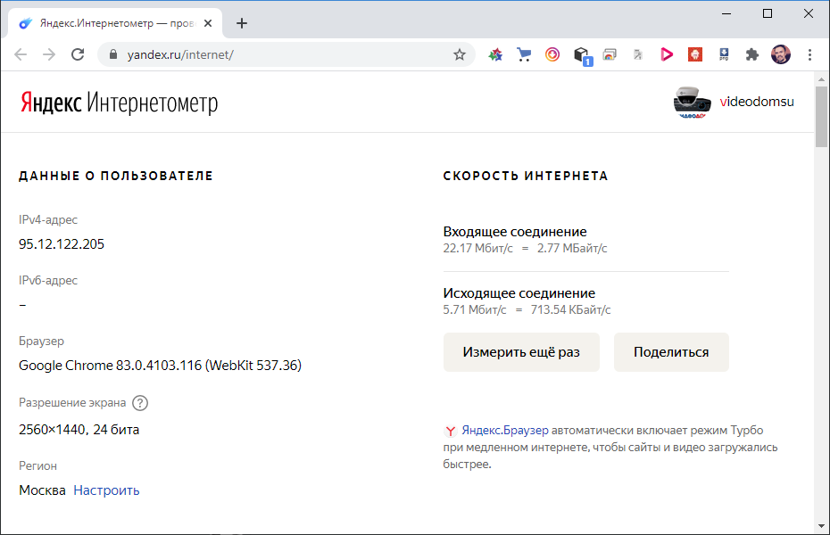Open the help icon next to Разрешение экрана
830x535 pixels.
[x=140, y=403]
